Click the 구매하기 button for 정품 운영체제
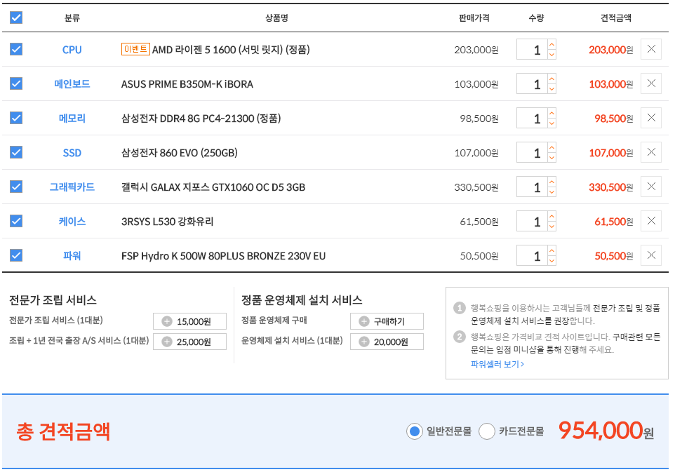Viewport: 675px width, 472px height. click(387, 321)
